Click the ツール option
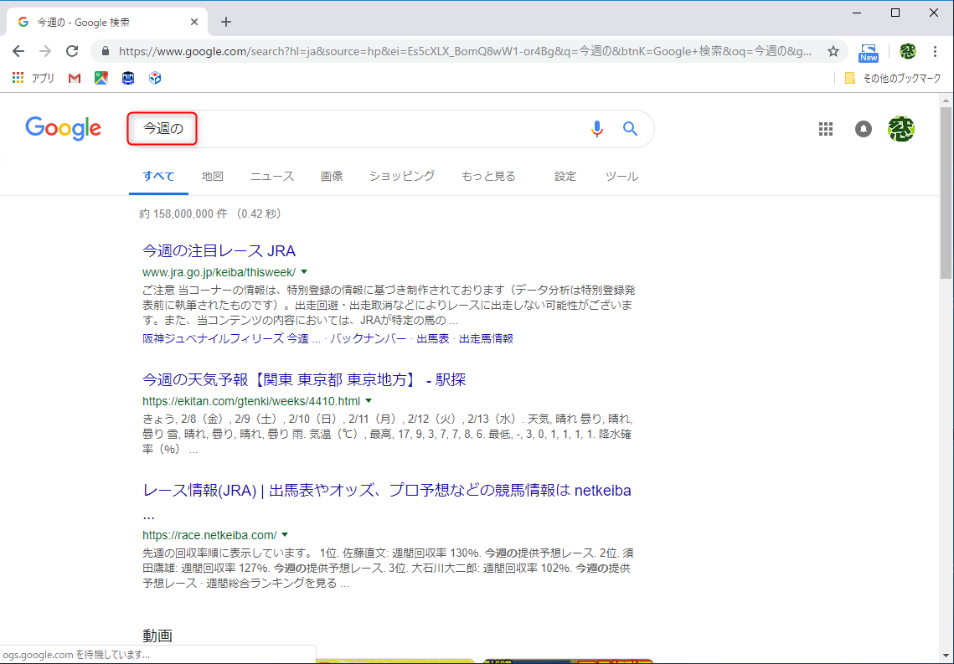 coord(621,176)
